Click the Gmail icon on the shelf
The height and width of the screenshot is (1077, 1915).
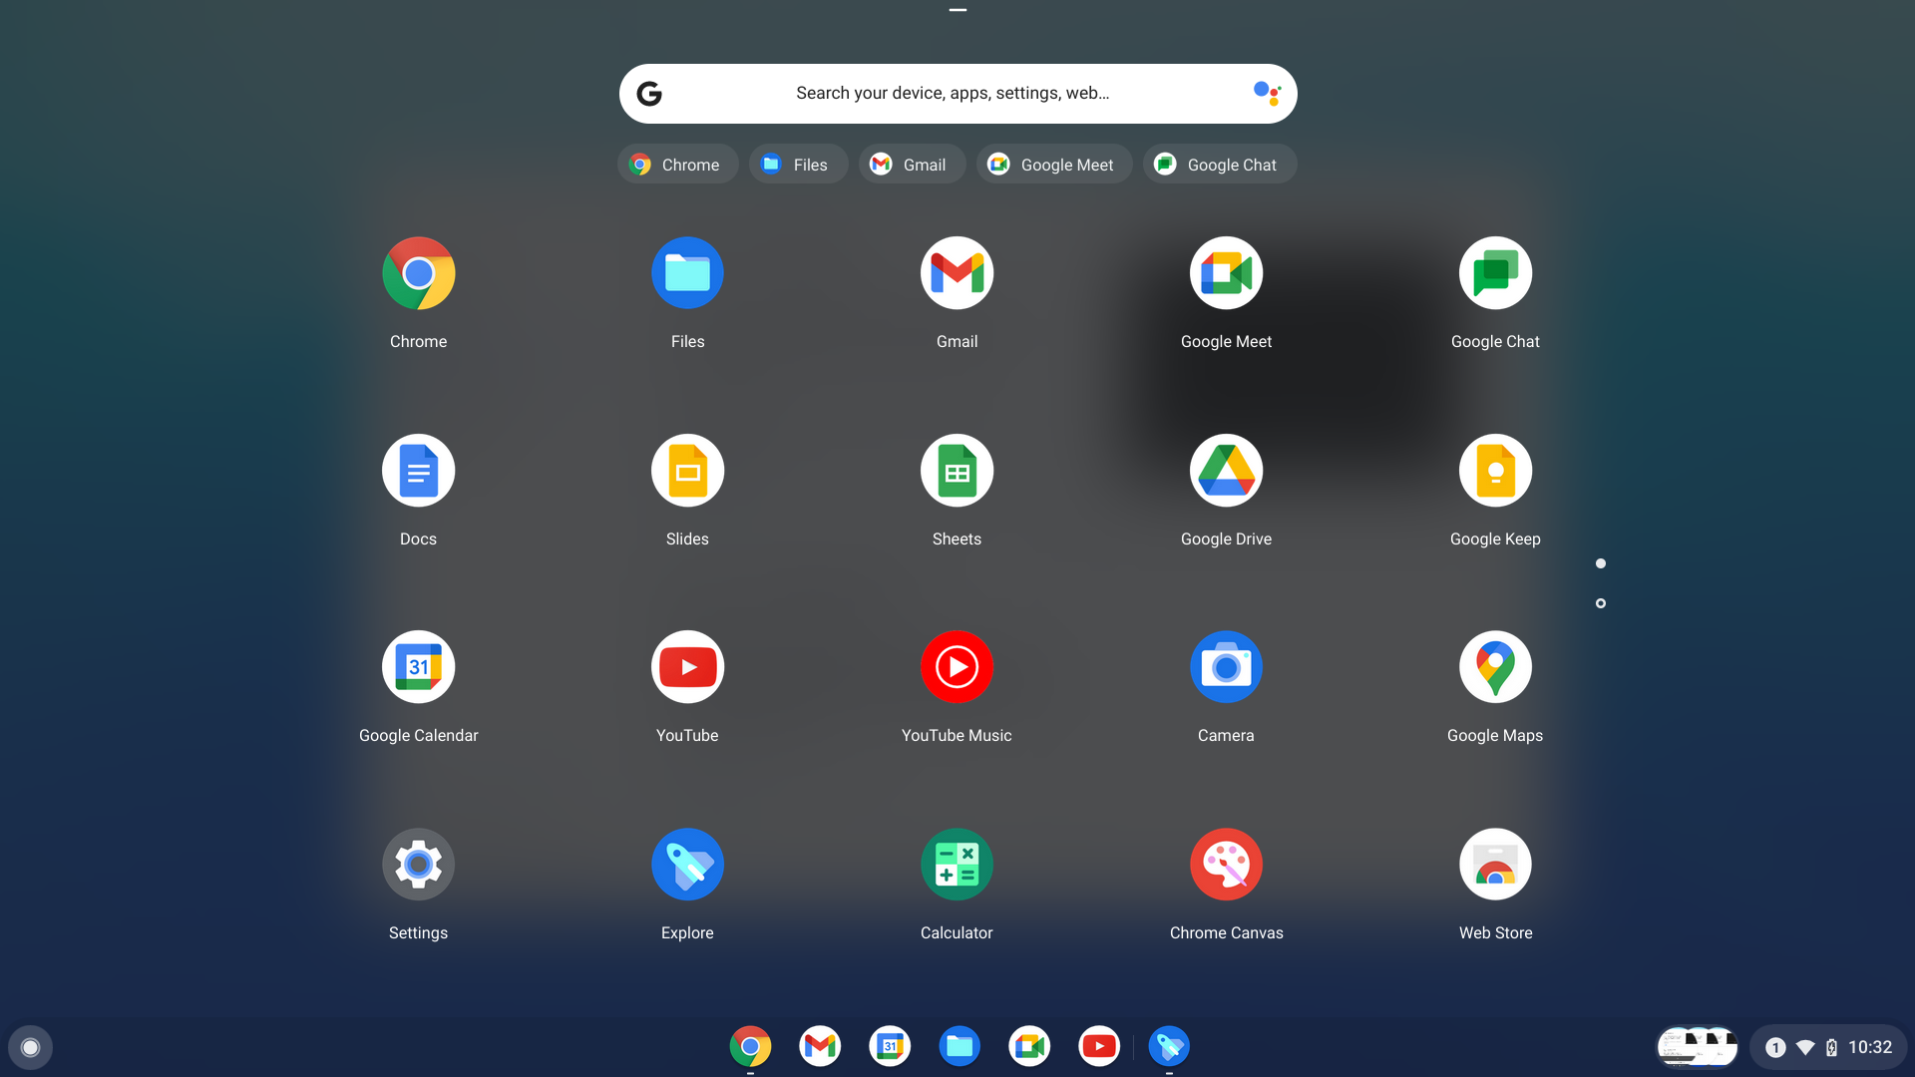tap(820, 1046)
